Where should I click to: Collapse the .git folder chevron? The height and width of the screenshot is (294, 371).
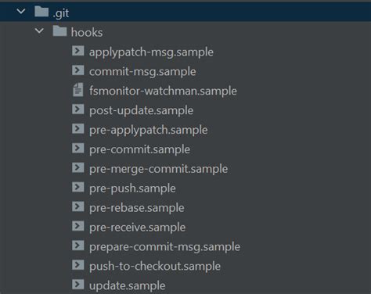(21, 12)
